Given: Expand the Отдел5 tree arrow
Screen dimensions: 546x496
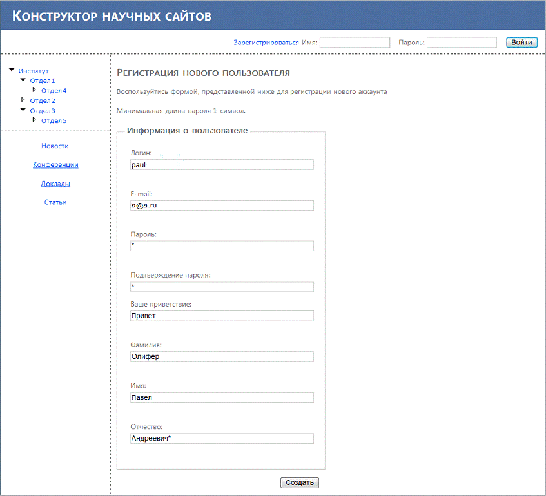Looking at the screenshot, I should [x=35, y=120].
